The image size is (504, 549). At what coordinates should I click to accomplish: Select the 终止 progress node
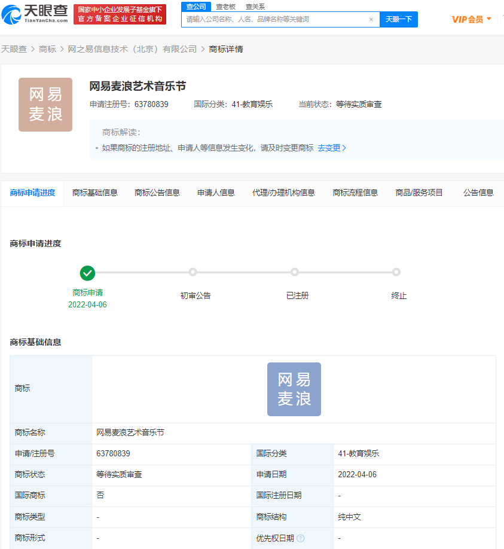(x=396, y=272)
